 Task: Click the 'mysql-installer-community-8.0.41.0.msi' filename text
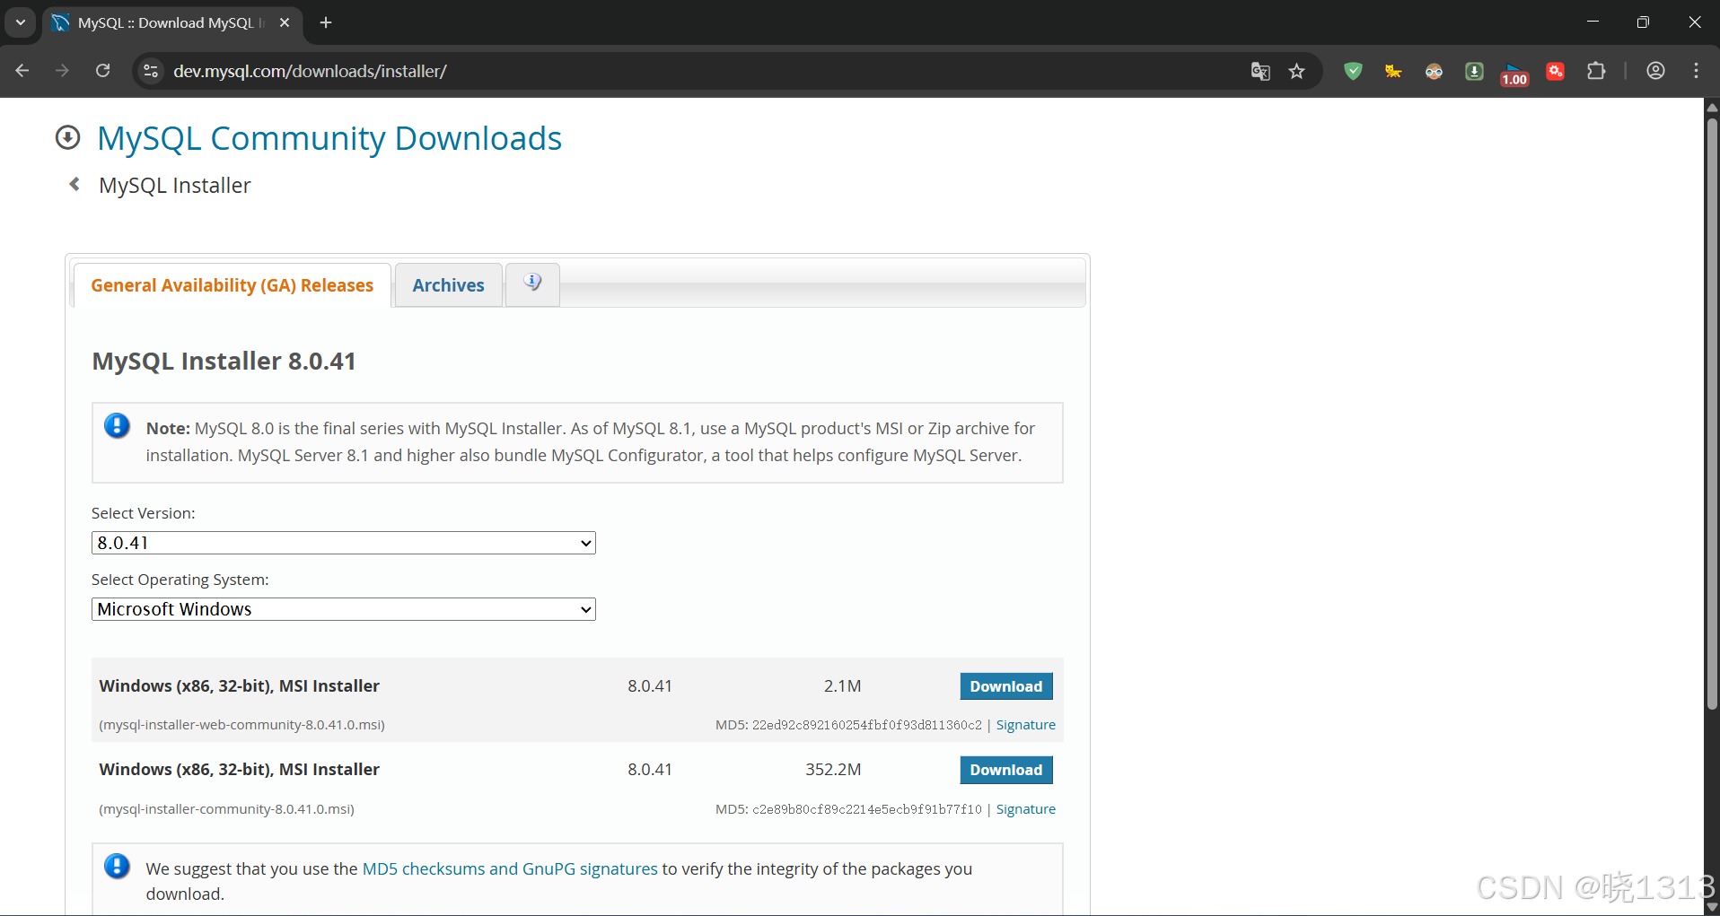[x=227, y=809]
